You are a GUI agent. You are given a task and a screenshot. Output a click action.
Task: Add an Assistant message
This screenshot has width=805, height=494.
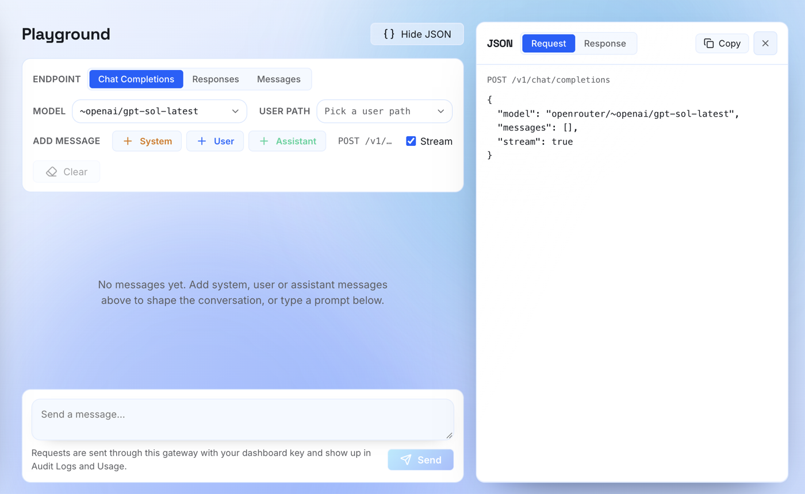[x=287, y=141]
